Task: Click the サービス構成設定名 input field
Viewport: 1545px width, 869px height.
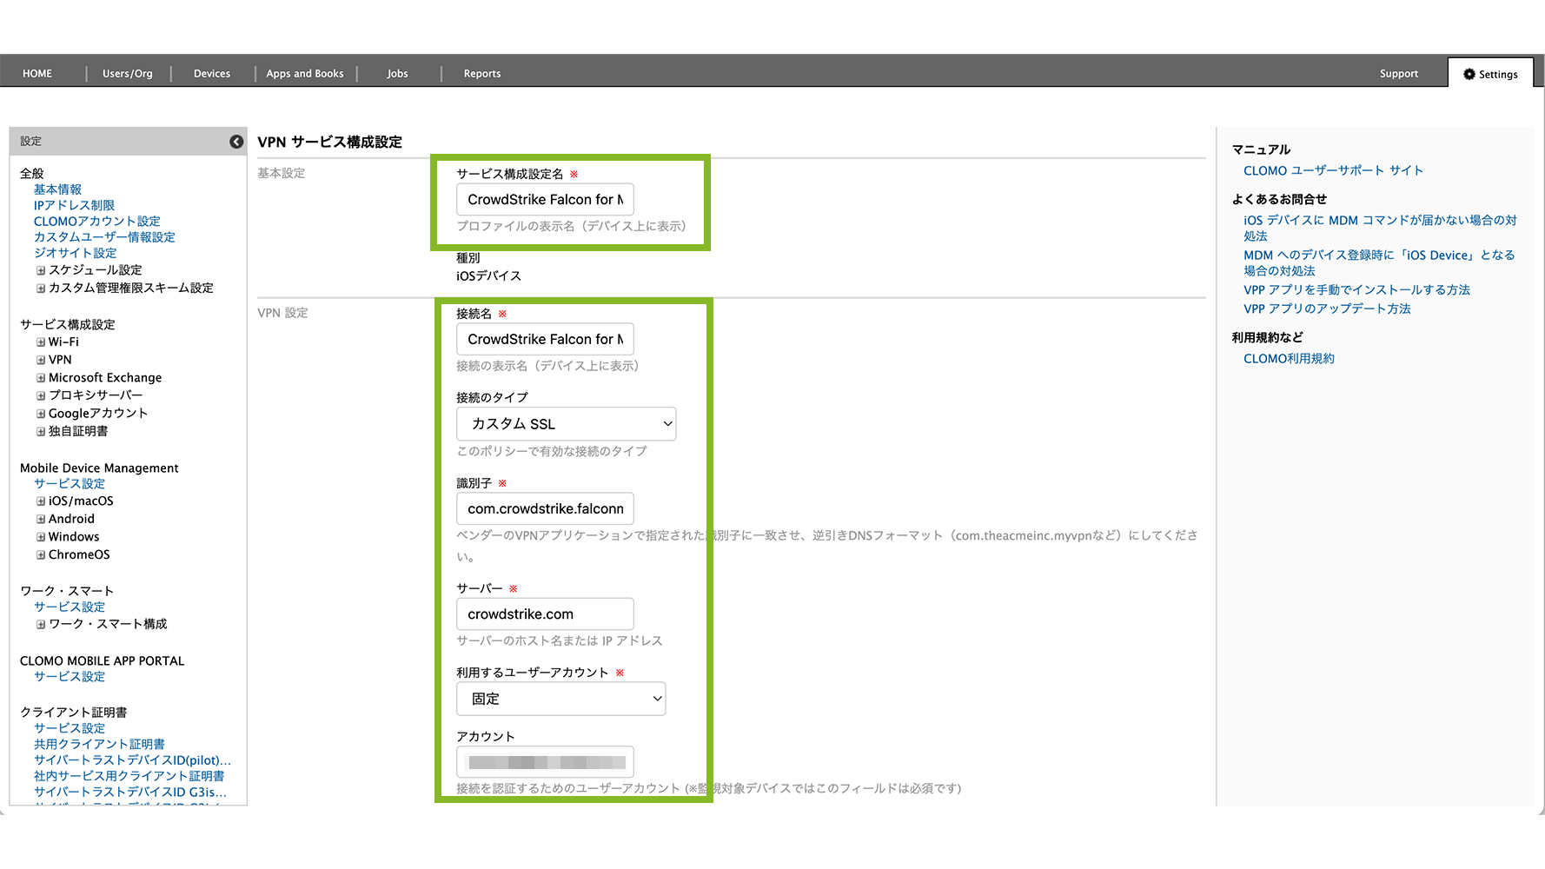Action: (x=545, y=200)
